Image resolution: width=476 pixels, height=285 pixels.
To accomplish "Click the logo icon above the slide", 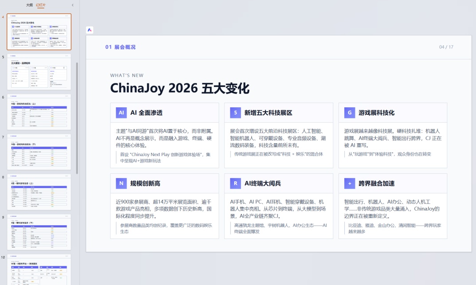I will (x=90, y=30).
